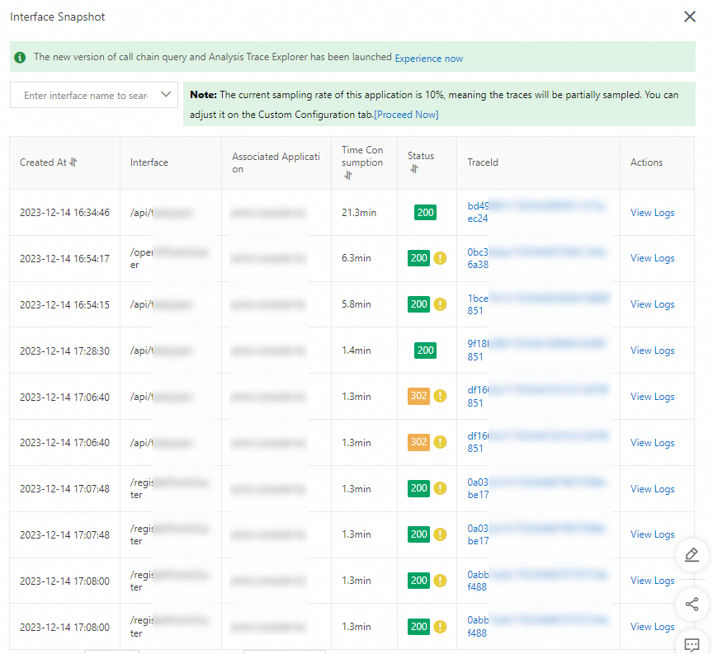This screenshot has height=654, width=713.
Task: Expand the interface name dropdown chevron
Action: click(x=166, y=95)
